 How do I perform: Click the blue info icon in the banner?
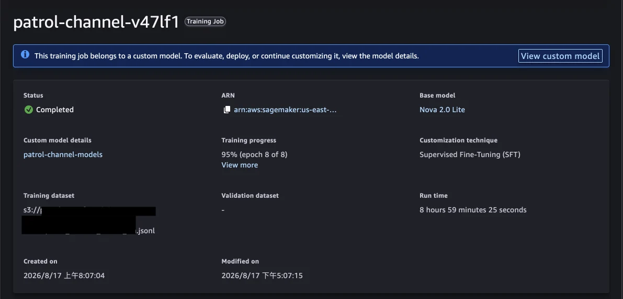point(25,55)
